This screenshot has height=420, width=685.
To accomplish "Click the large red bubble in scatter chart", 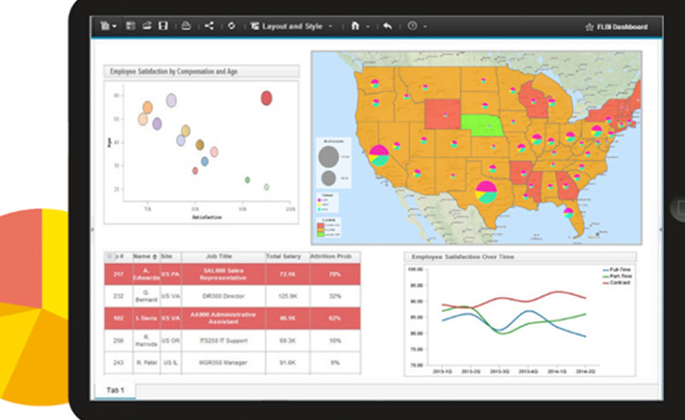I will 267,99.
